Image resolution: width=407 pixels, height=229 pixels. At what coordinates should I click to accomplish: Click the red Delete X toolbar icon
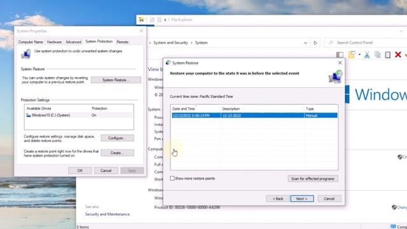(x=398, y=55)
